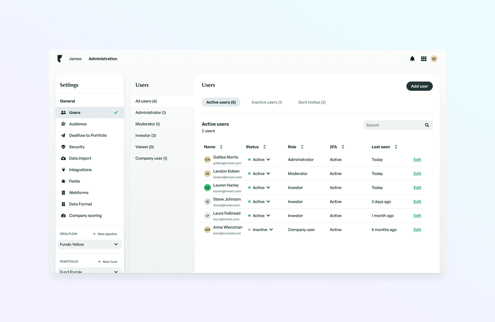Sort table by Name column
This screenshot has height=322, width=495.
pos(221,147)
